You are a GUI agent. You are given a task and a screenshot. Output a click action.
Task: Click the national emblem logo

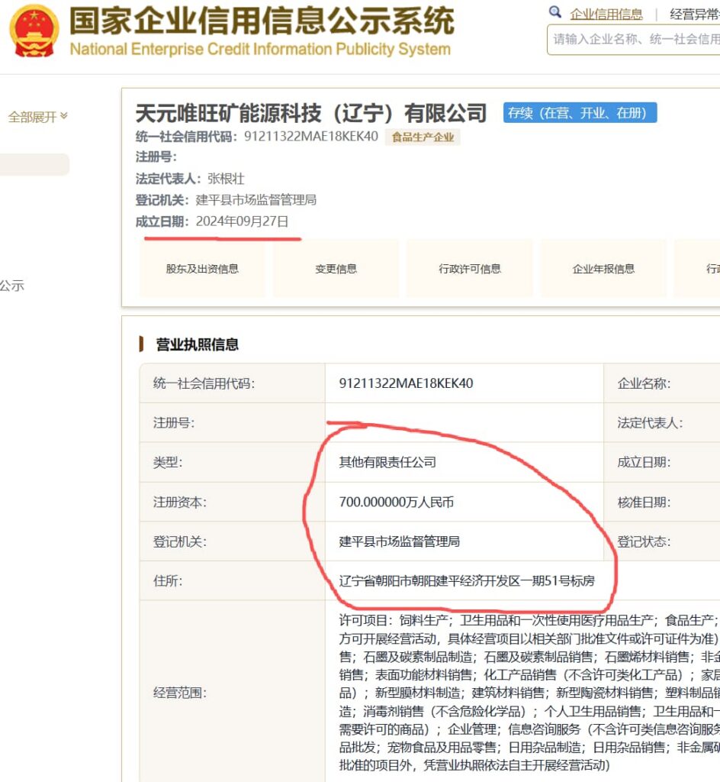pos(34,31)
